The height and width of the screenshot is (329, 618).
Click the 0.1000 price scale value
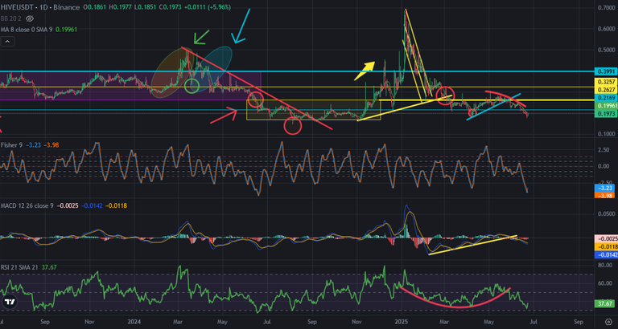point(606,134)
